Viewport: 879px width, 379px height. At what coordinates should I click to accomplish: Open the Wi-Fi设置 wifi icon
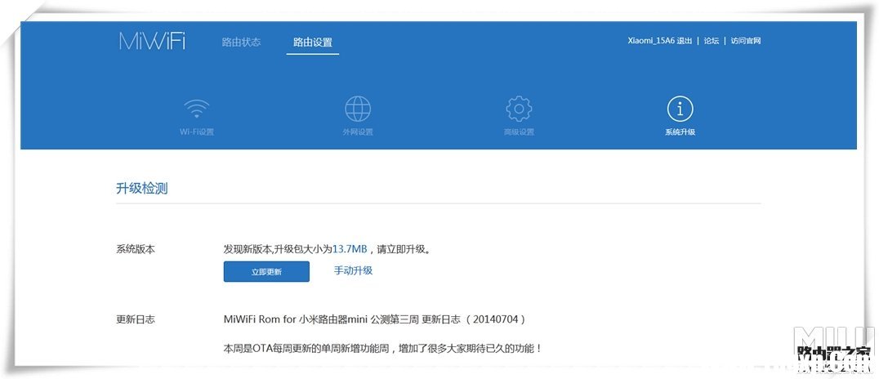point(197,109)
